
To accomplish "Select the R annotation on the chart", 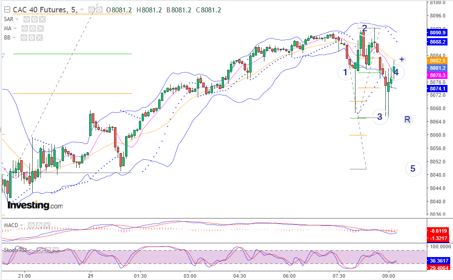I will tap(407, 119).
